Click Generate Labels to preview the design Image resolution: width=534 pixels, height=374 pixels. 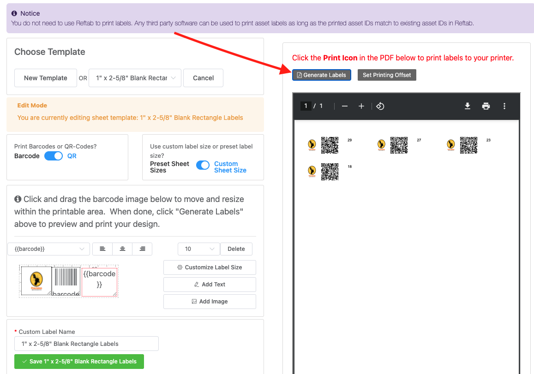coord(322,74)
